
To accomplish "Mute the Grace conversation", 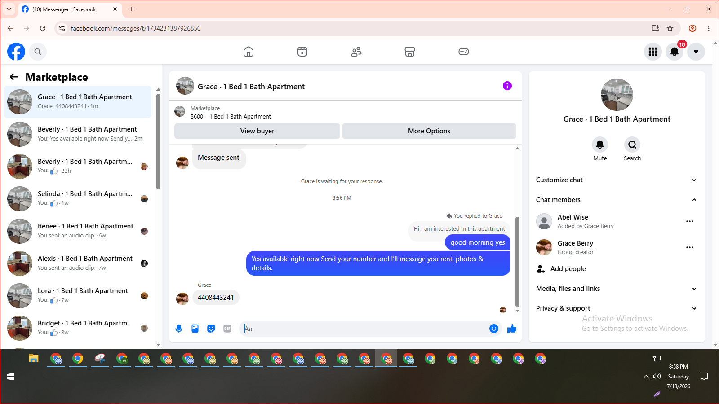I will point(600,145).
